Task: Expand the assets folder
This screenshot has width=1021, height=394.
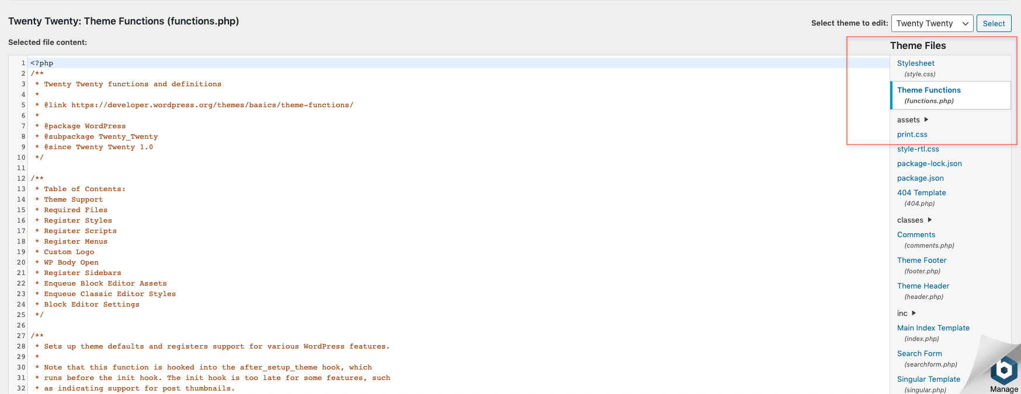Action: 912,120
